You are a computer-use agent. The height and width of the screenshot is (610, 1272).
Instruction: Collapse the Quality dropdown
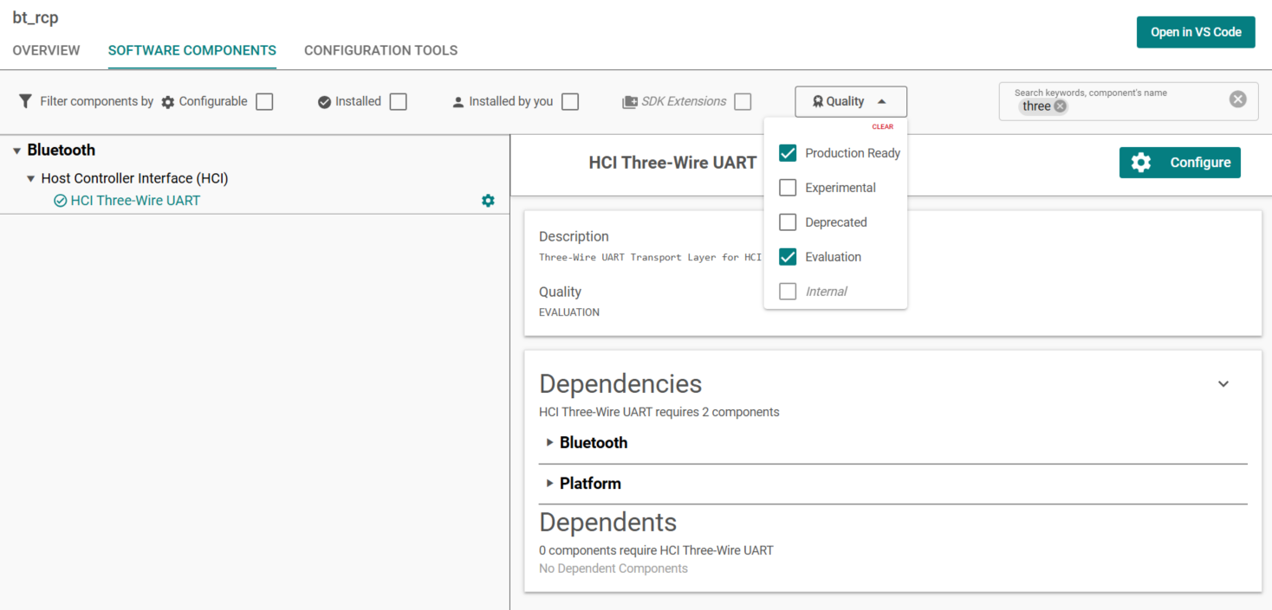[851, 102]
